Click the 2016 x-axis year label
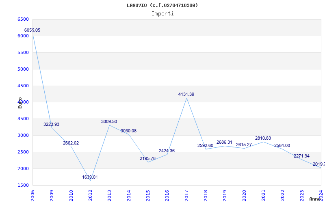The width and height of the screenshot is (325, 203). pos(167,196)
